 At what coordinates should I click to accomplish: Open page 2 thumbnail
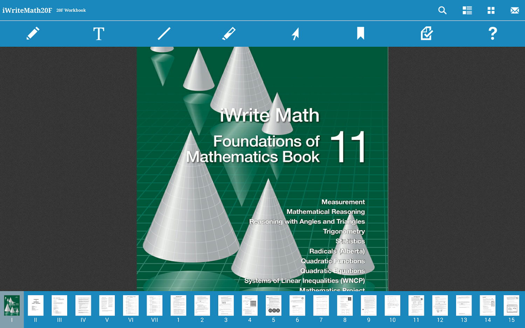[202, 305]
